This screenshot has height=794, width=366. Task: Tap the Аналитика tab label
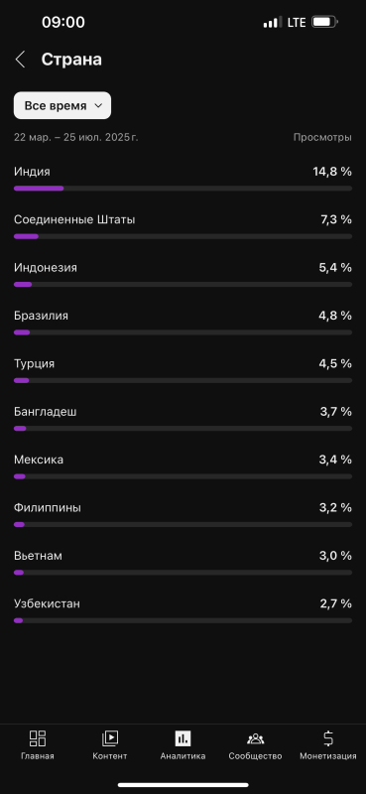point(183,756)
